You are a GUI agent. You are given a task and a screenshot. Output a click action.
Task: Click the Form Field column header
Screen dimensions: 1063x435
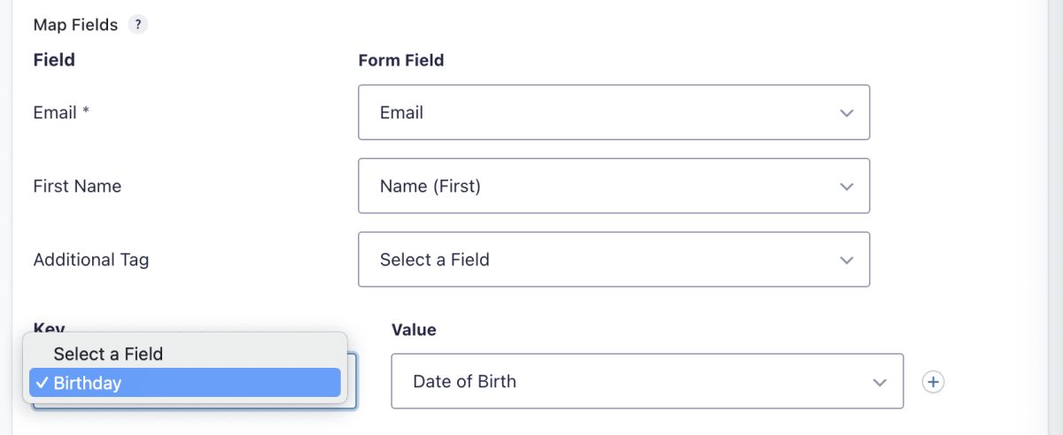point(400,60)
